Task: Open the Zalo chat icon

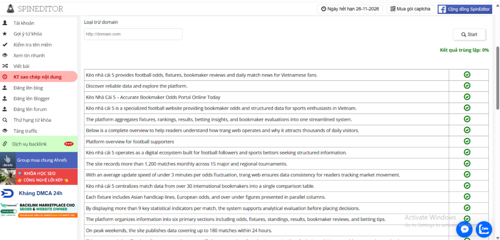Action: pos(485,229)
